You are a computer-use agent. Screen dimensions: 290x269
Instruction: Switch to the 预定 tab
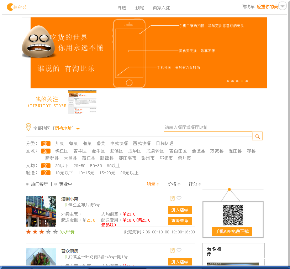(139, 7)
